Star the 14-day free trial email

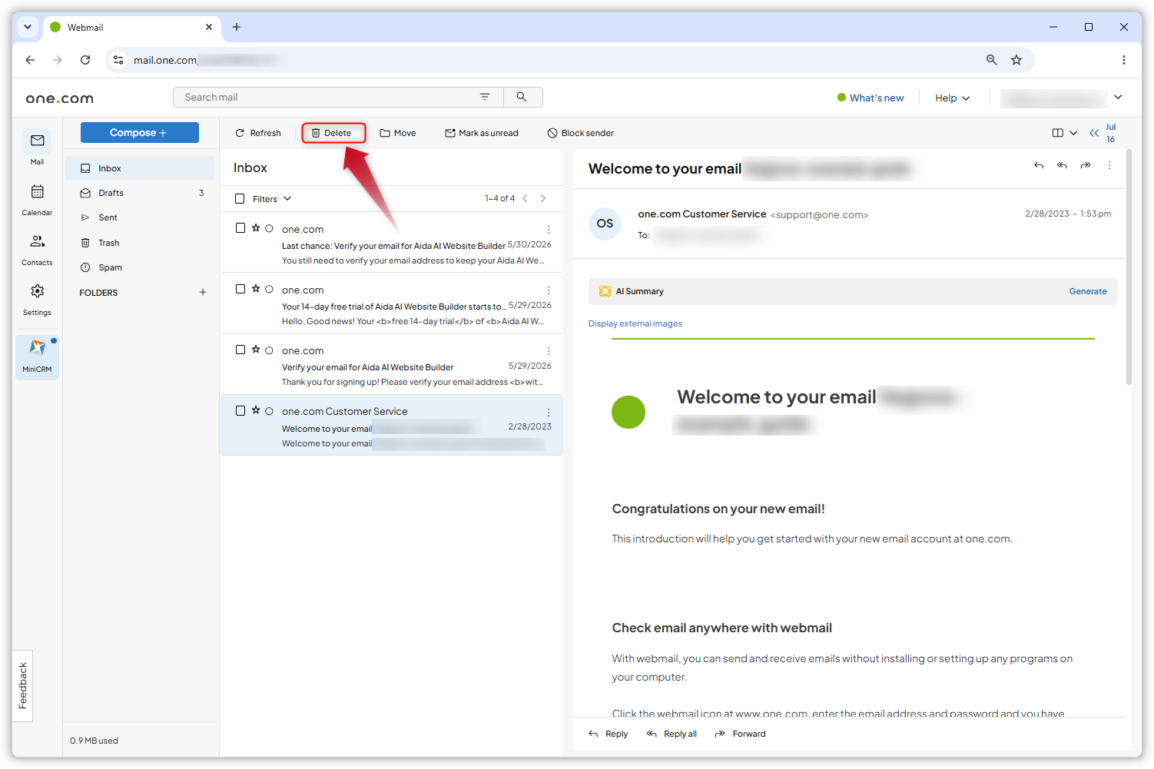(x=256, y=289)
